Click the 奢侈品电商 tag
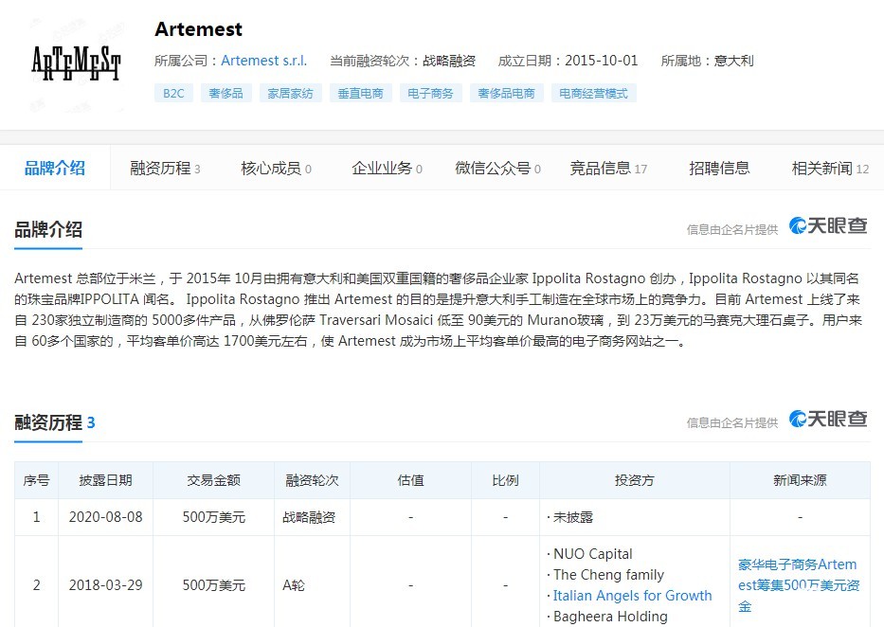This screenshot has height=627, width=884. coord(509,93)
